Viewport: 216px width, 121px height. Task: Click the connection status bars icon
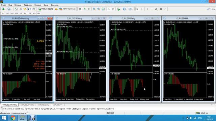[x=198, y=113]
